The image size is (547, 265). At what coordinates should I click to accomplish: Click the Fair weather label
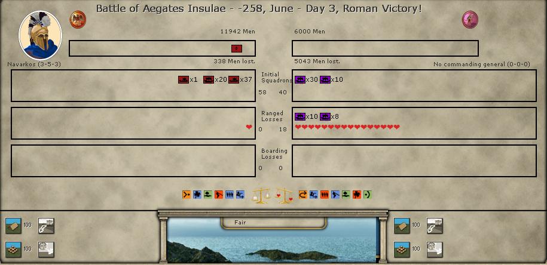point(240,223)
